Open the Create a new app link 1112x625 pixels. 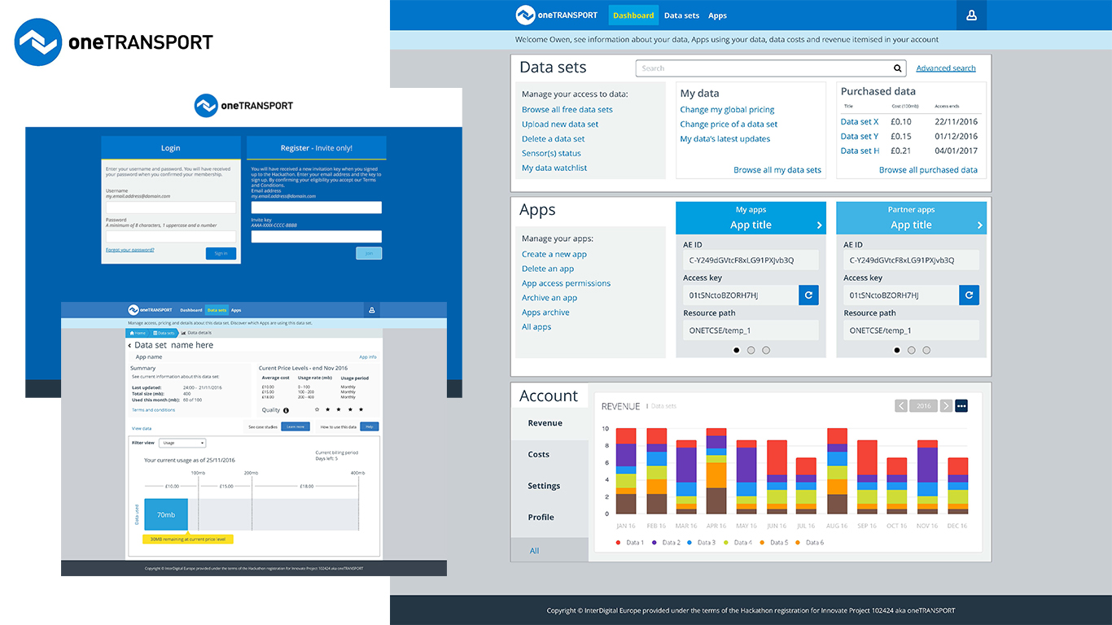[554, 255]
